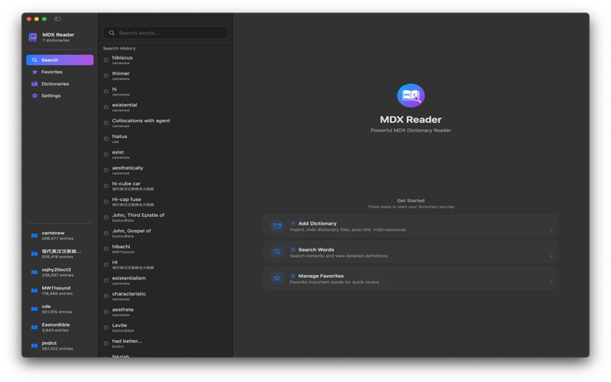Screen dimensions: 611x382
Task: Click the clock icon beside hibachi
Action: [x=106, y=249]
